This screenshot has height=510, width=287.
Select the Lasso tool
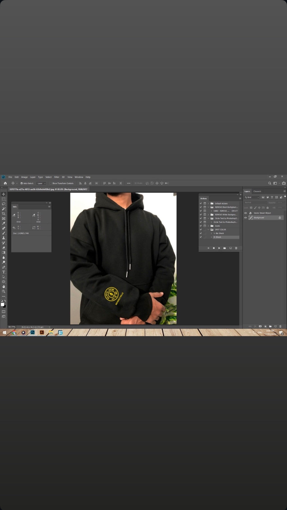4,204
